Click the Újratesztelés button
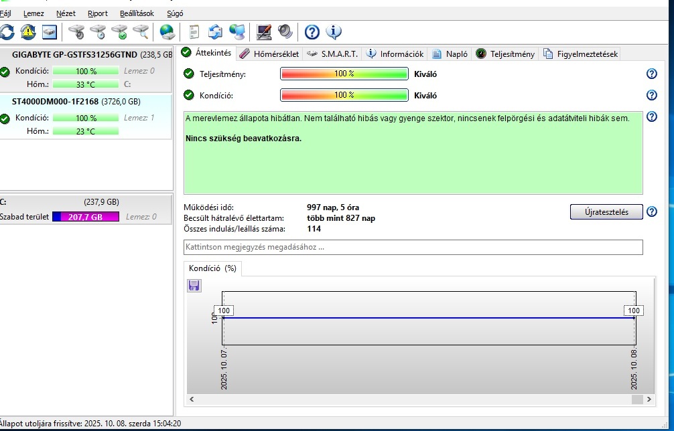 point(606,211)
